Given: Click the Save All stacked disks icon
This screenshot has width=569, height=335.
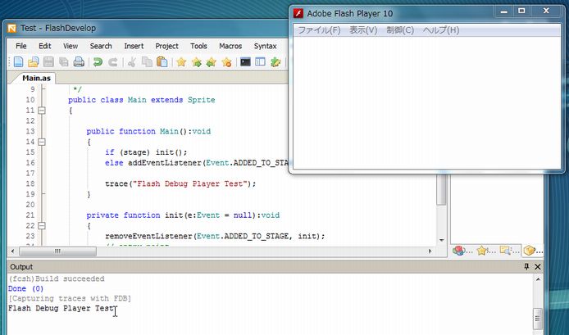Looking at the screenshot, I should (64, 62).
